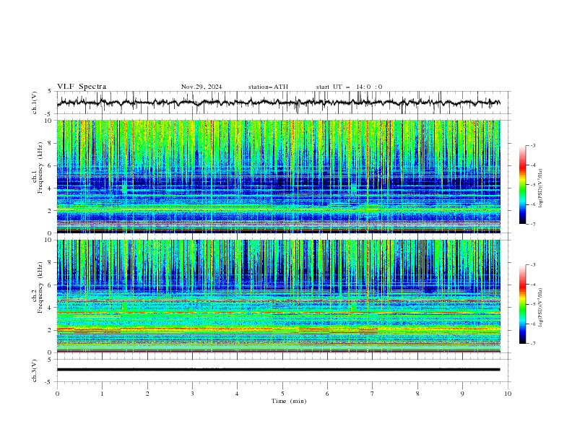Screen dimensions: 572x442
Task: Click time axis tick label '7'
Action: [373, 394]
